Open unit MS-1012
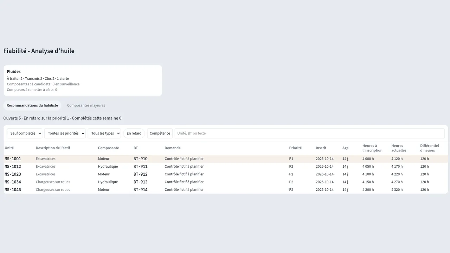Screen dimensions: 450x253 13,167
